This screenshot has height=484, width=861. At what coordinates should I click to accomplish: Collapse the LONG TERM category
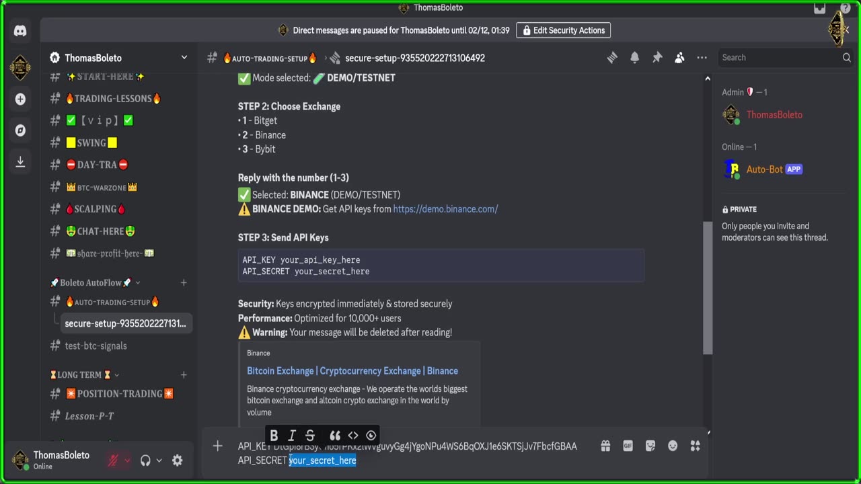84,375
